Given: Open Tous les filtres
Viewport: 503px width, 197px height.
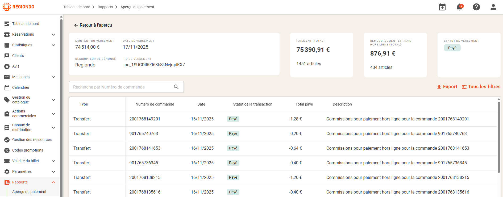Looking at the screenshot, I should point(481,87).
